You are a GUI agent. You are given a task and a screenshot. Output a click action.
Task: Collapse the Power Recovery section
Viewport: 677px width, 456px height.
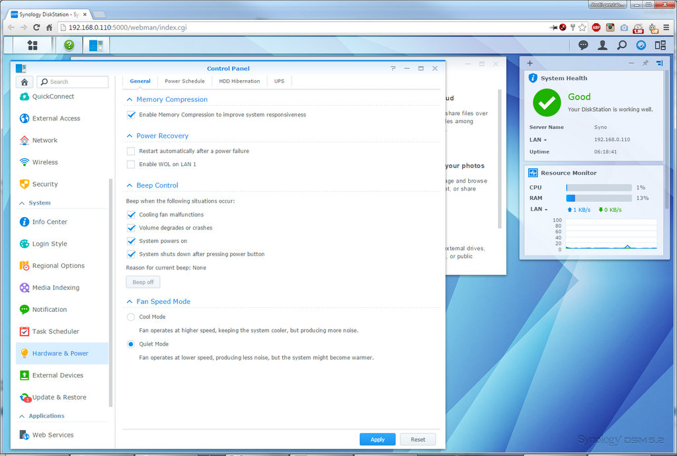point(130,136)
